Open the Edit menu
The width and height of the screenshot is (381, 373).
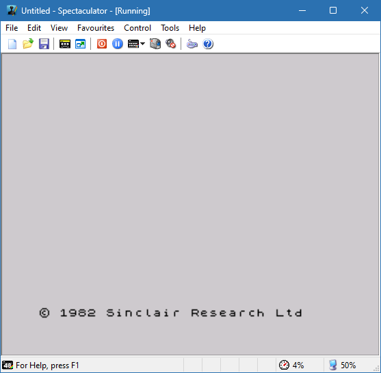34,28
